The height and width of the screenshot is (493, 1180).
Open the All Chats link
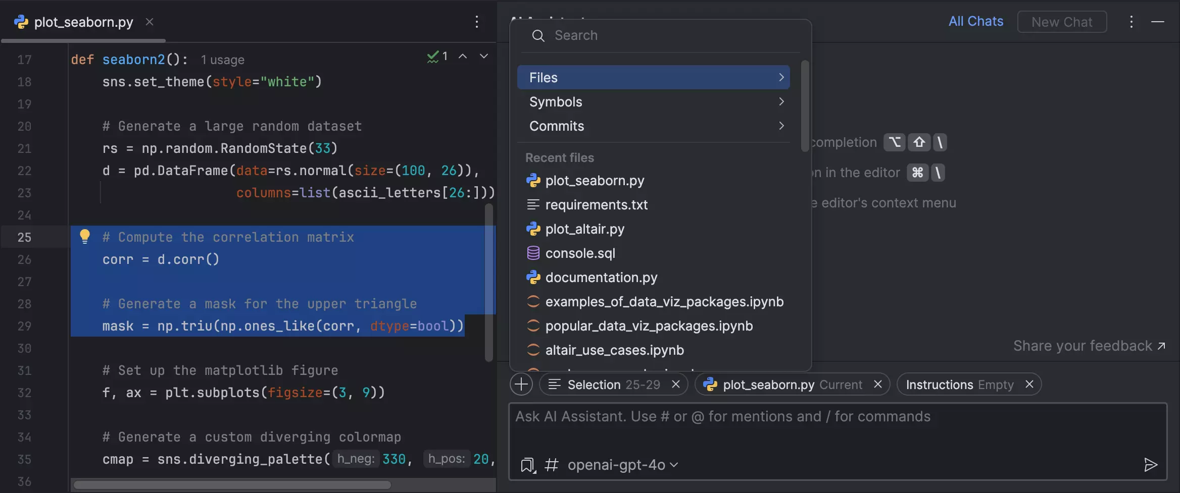(x=975, y=21)
